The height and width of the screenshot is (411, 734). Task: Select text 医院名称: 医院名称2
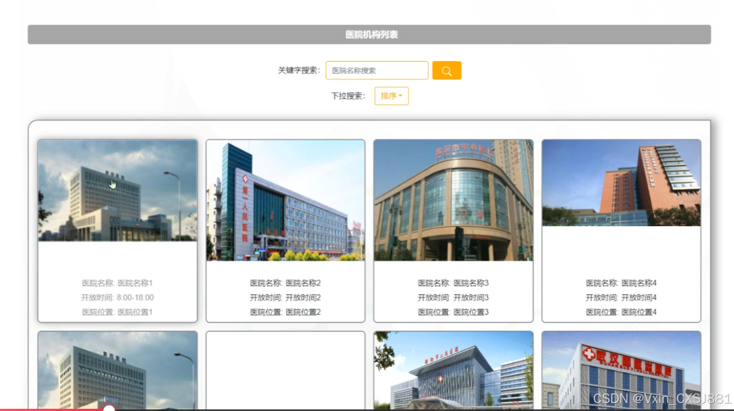285,283
